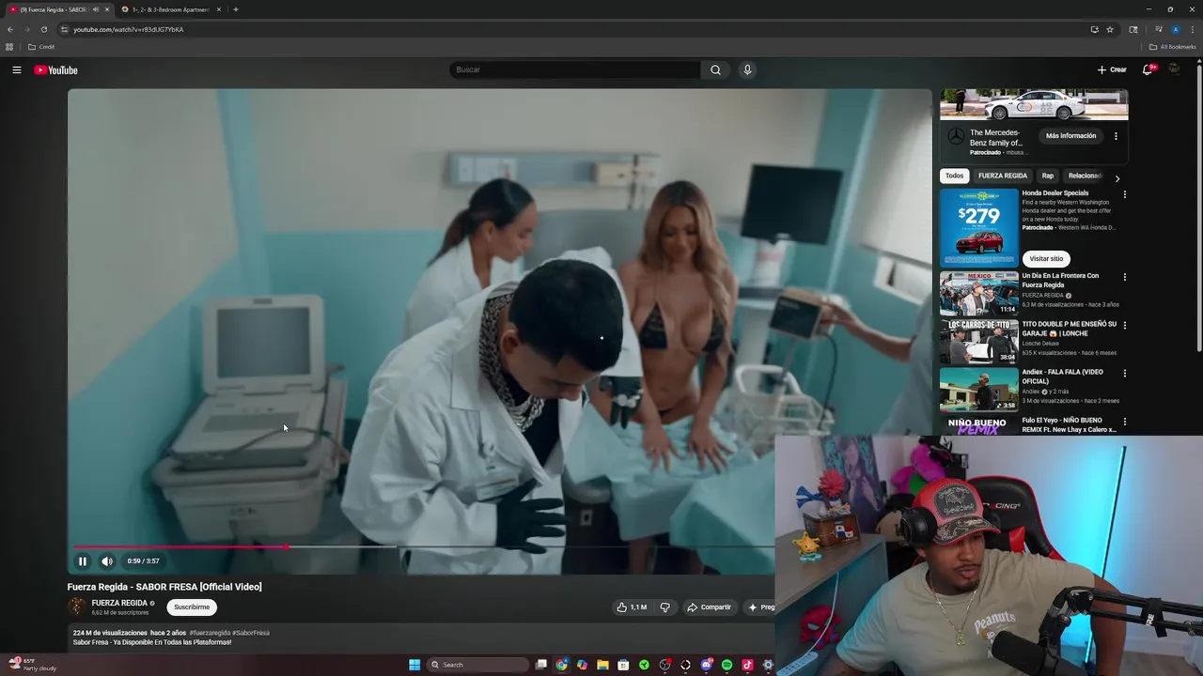Screen dimensions: 1203x676
Task: Click the Preguntar ask button
Action: point(761,607)
